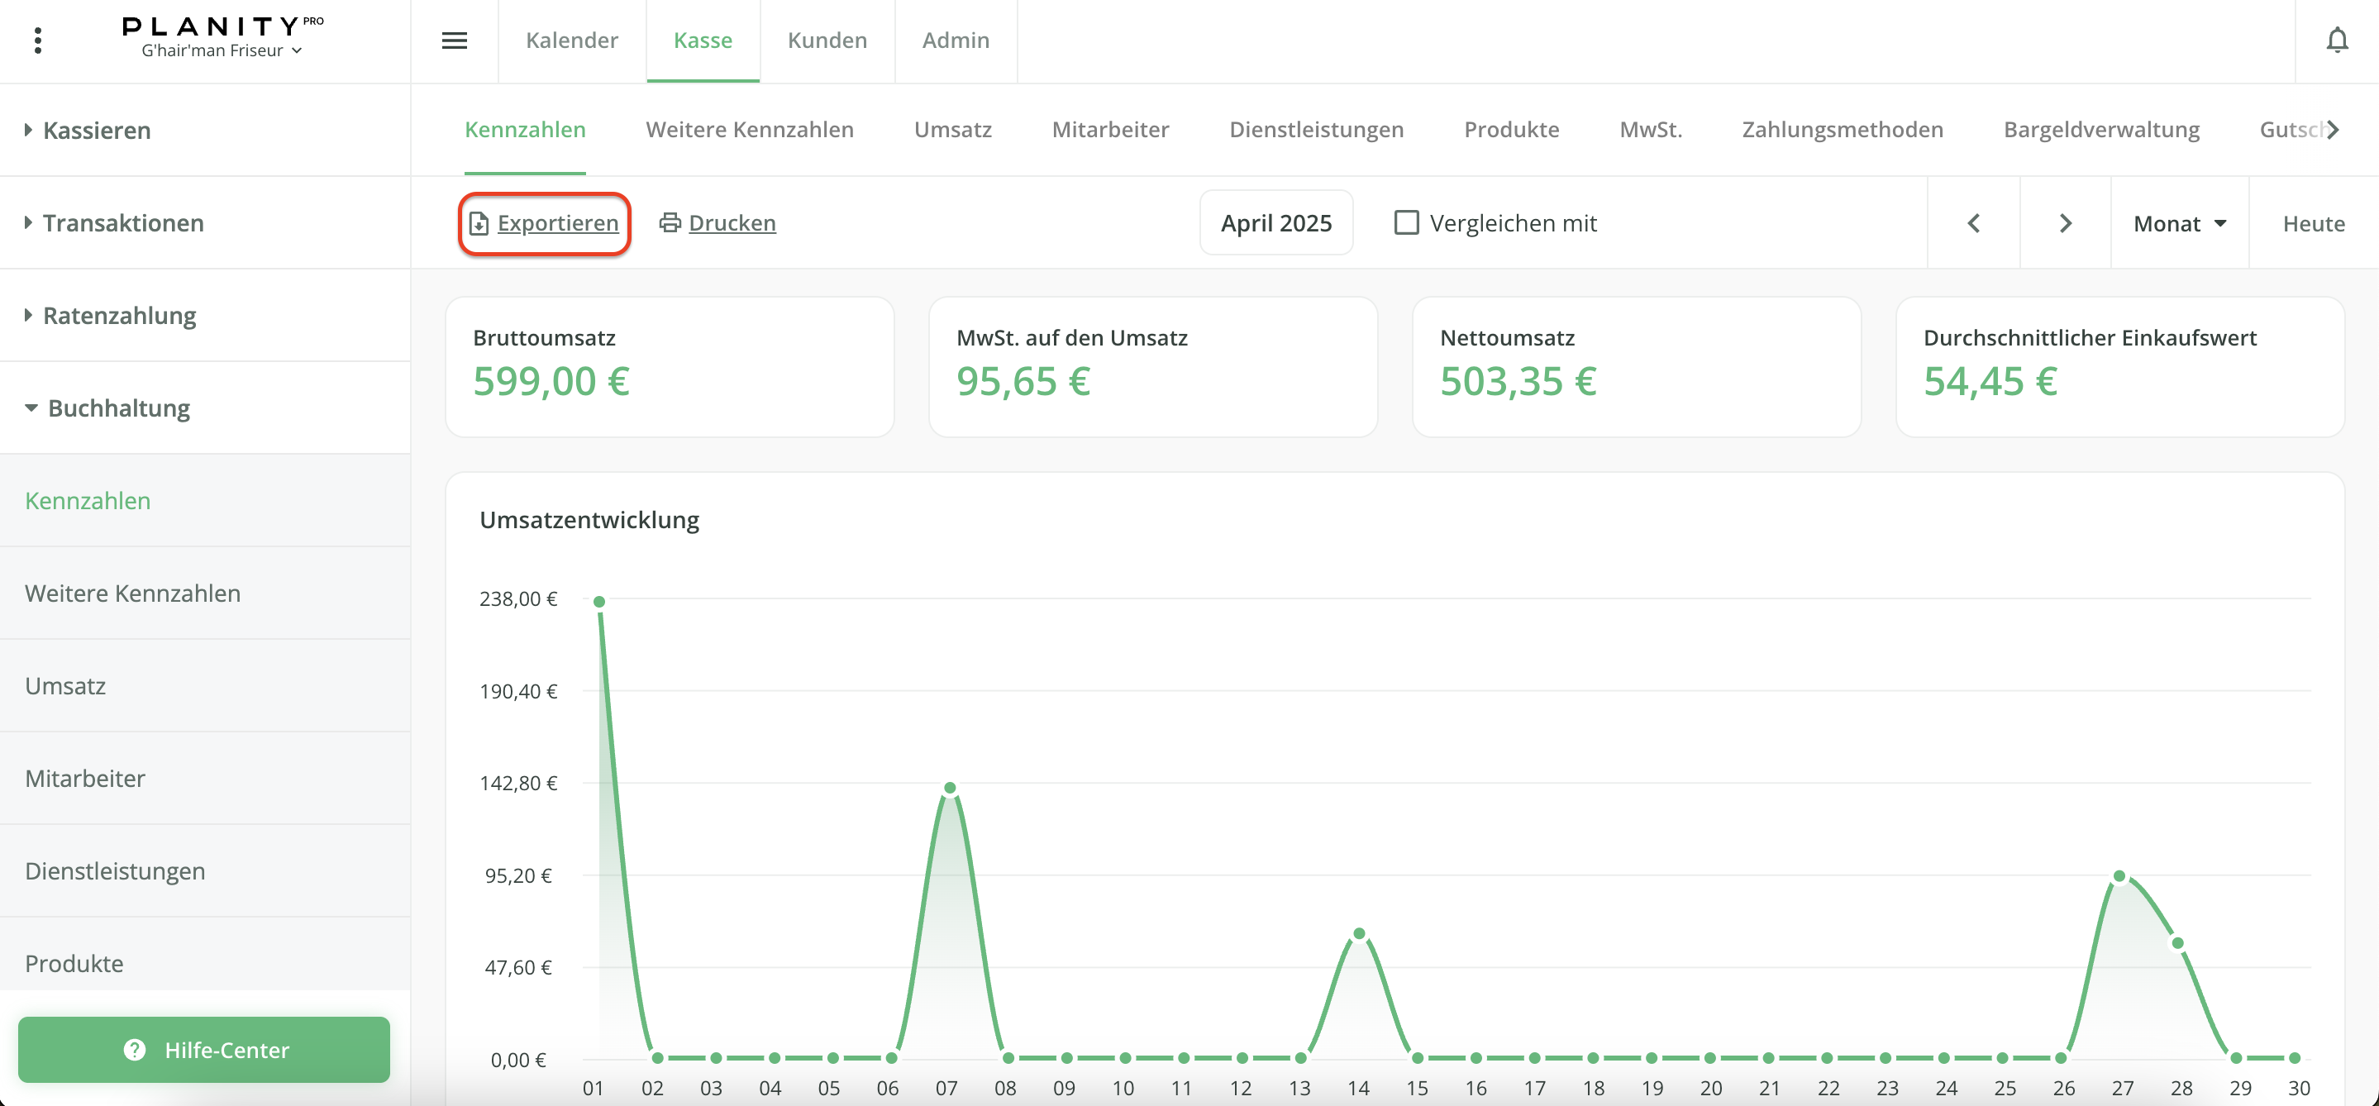
Task: Click the Hilfe-Center button
Action: pyautogui.click(x=204, y=1050)
